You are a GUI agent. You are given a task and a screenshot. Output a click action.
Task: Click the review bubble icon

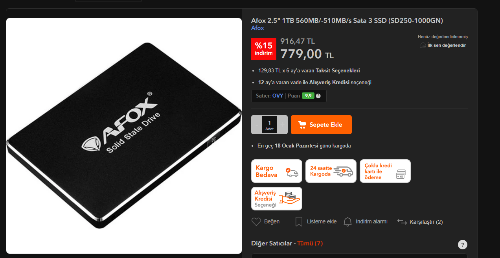click(423, 45)
